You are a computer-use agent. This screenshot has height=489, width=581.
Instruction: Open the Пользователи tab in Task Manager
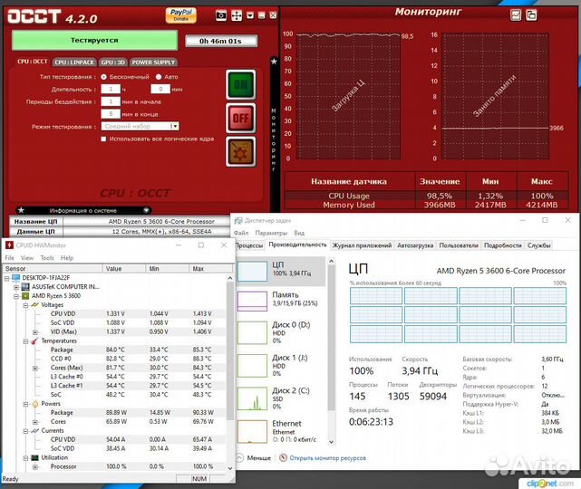(x=459, y=245)
